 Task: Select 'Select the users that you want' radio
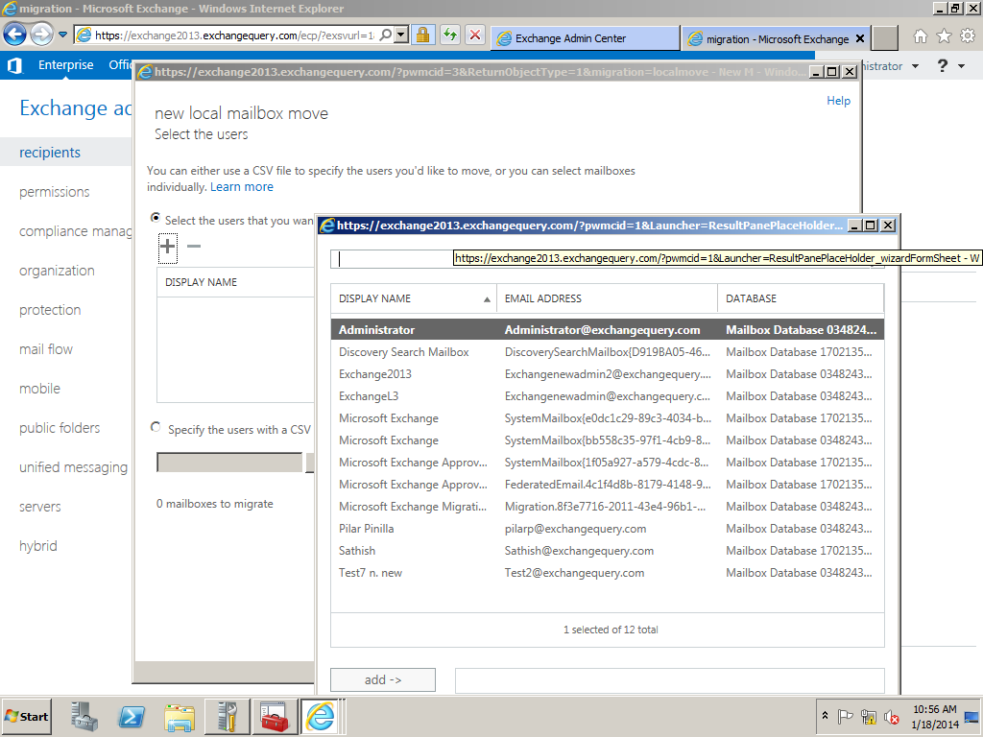tap(156, 219)
